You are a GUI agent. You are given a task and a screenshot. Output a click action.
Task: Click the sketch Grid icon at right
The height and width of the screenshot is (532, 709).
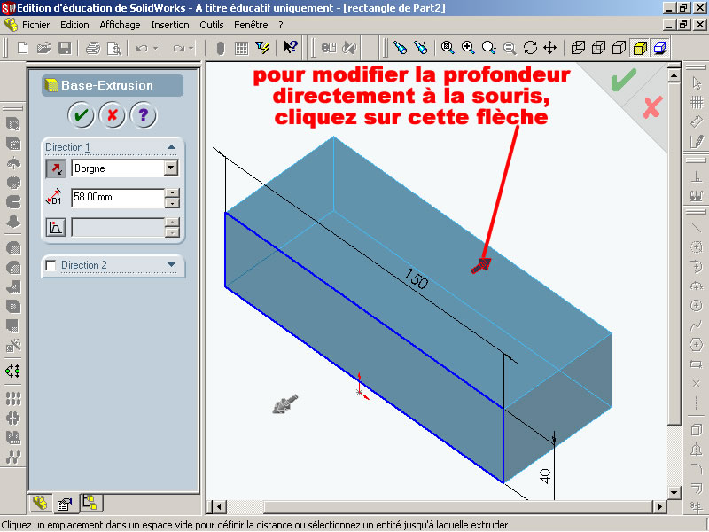(697, 103)
